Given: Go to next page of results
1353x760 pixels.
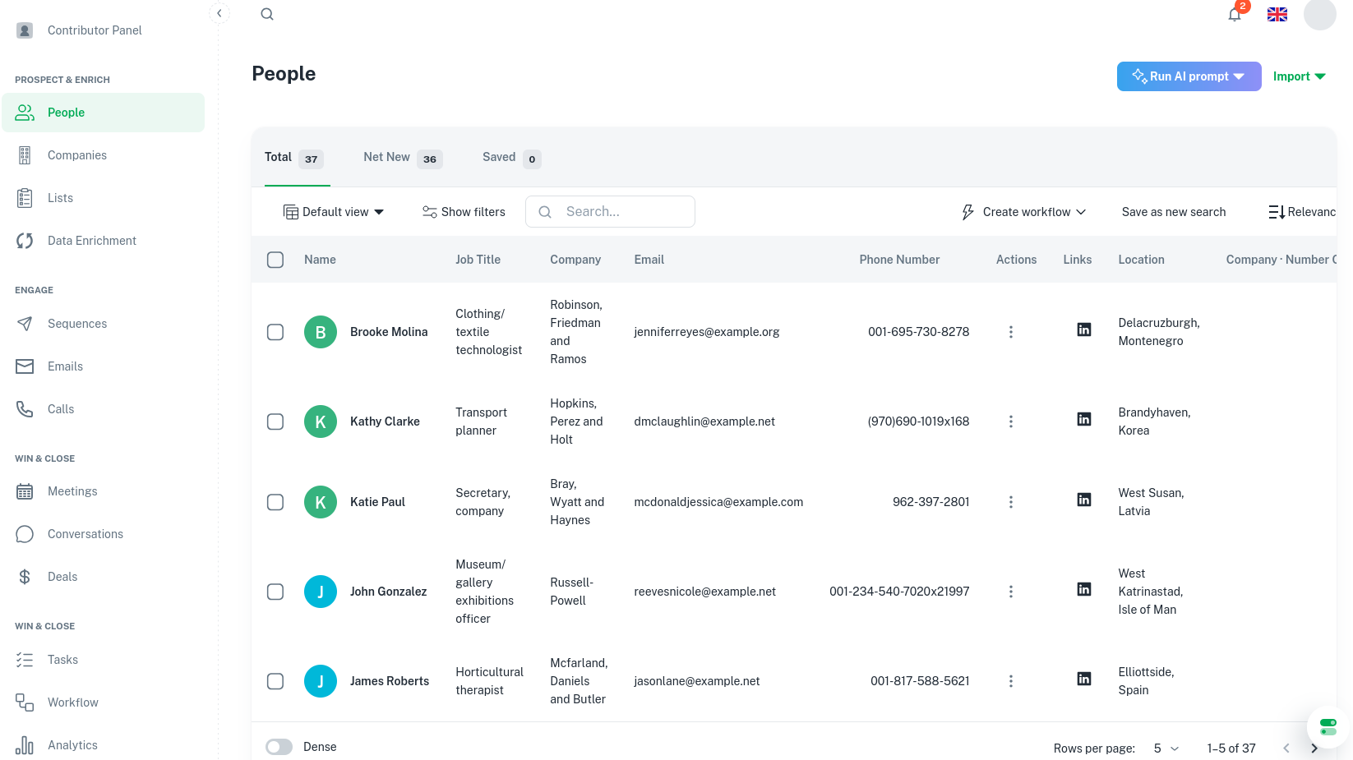Looking at the screenshot, I should [x=1314, y=748].
